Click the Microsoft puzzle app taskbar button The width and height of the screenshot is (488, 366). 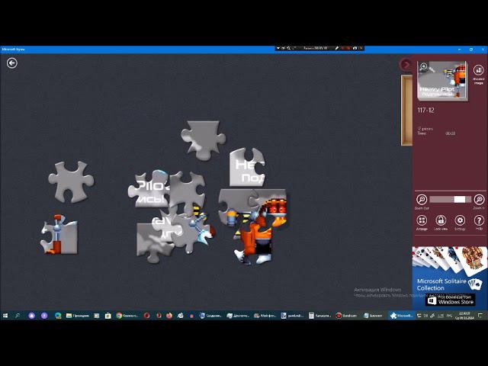click(x=401, y=316)
